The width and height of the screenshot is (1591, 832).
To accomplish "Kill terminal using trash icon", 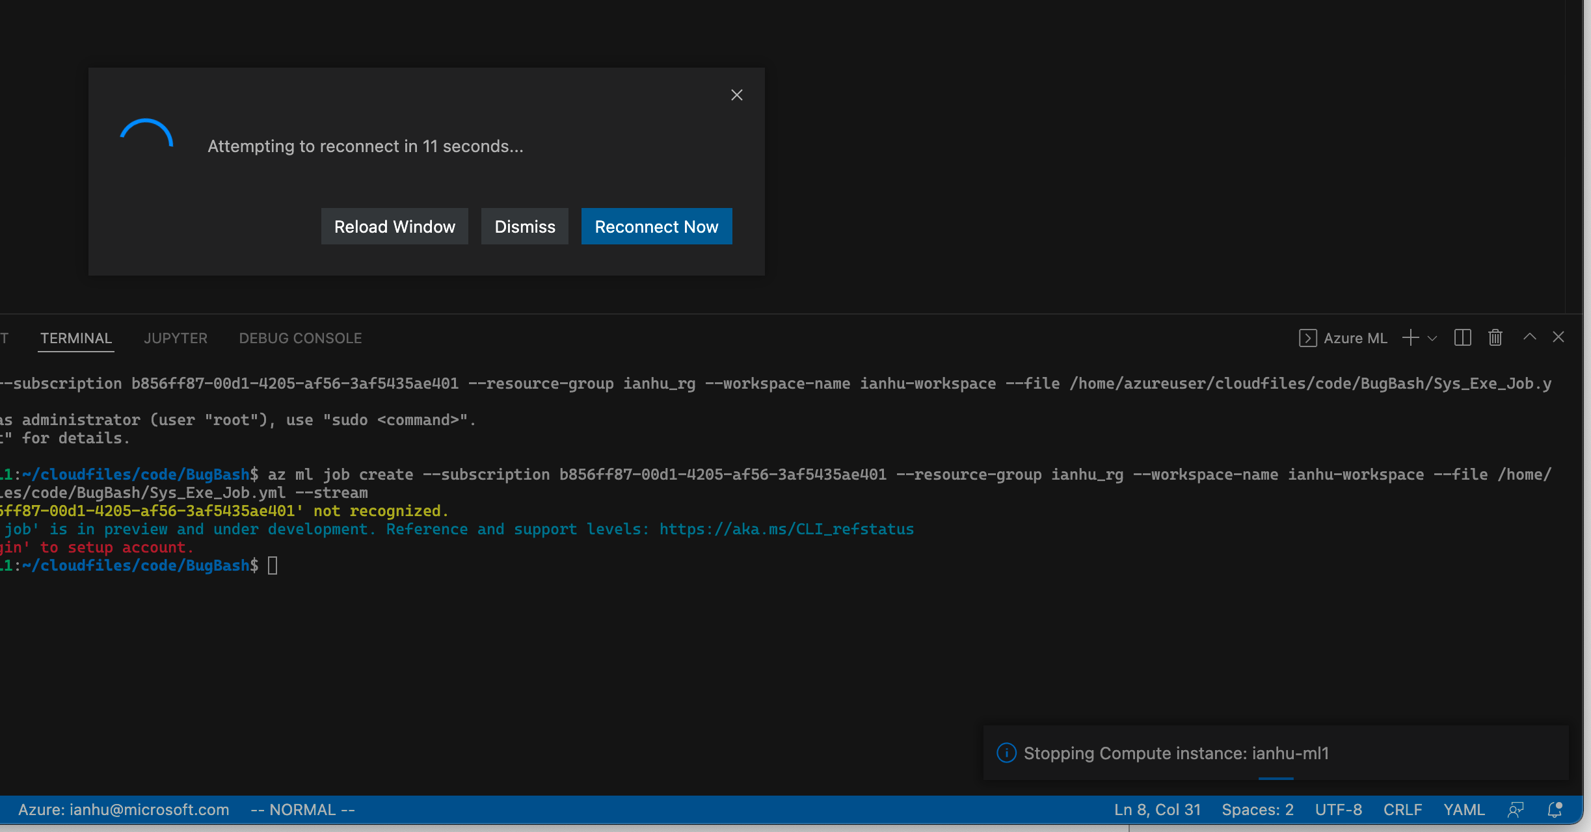I will click(1495, 338).
